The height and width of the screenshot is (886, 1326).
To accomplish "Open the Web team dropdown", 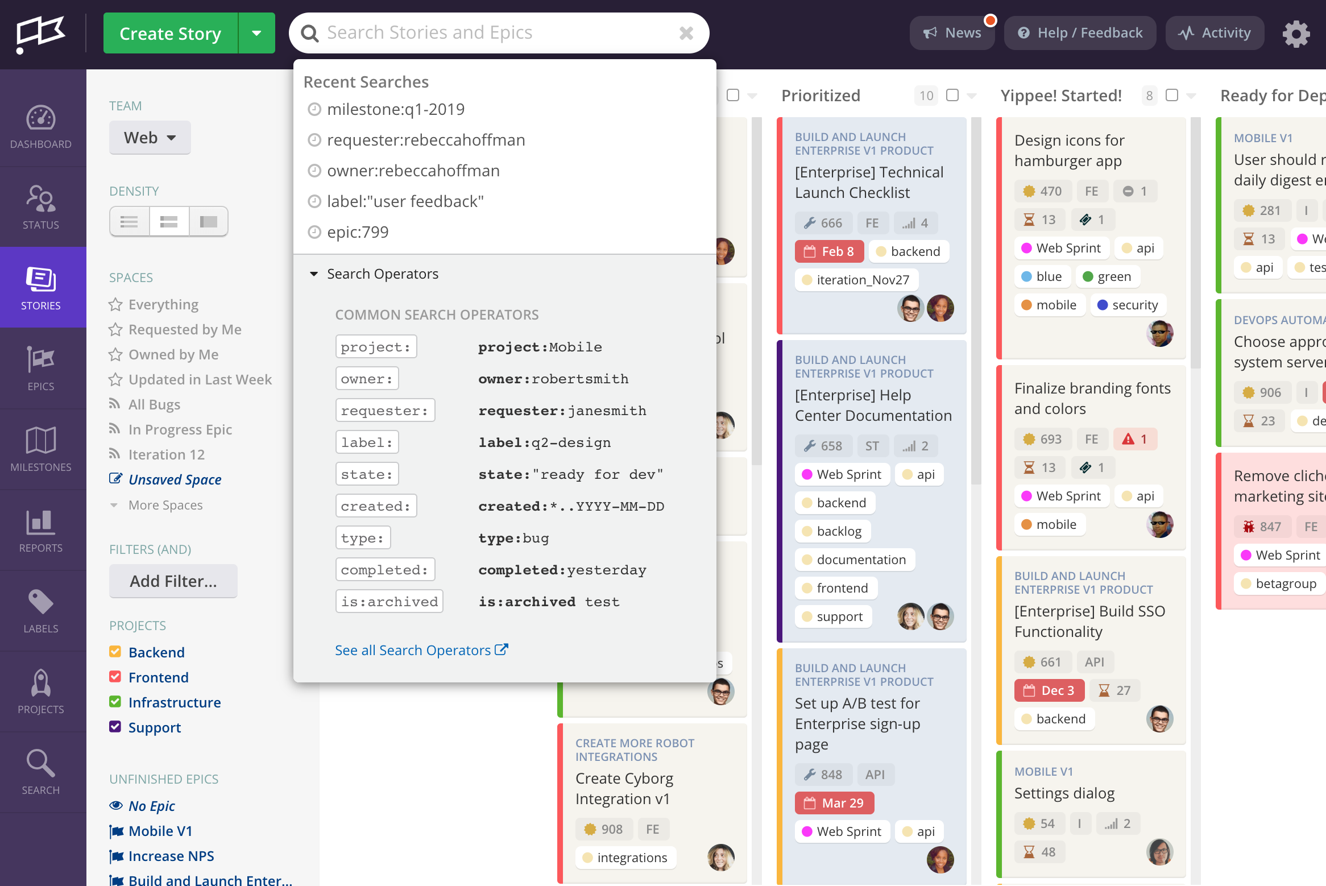I will 150,138.
